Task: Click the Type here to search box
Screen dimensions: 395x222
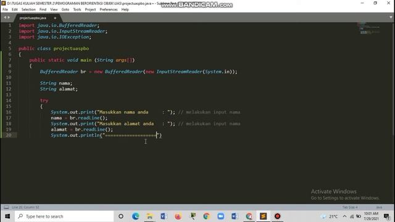Action: (64, 216)
